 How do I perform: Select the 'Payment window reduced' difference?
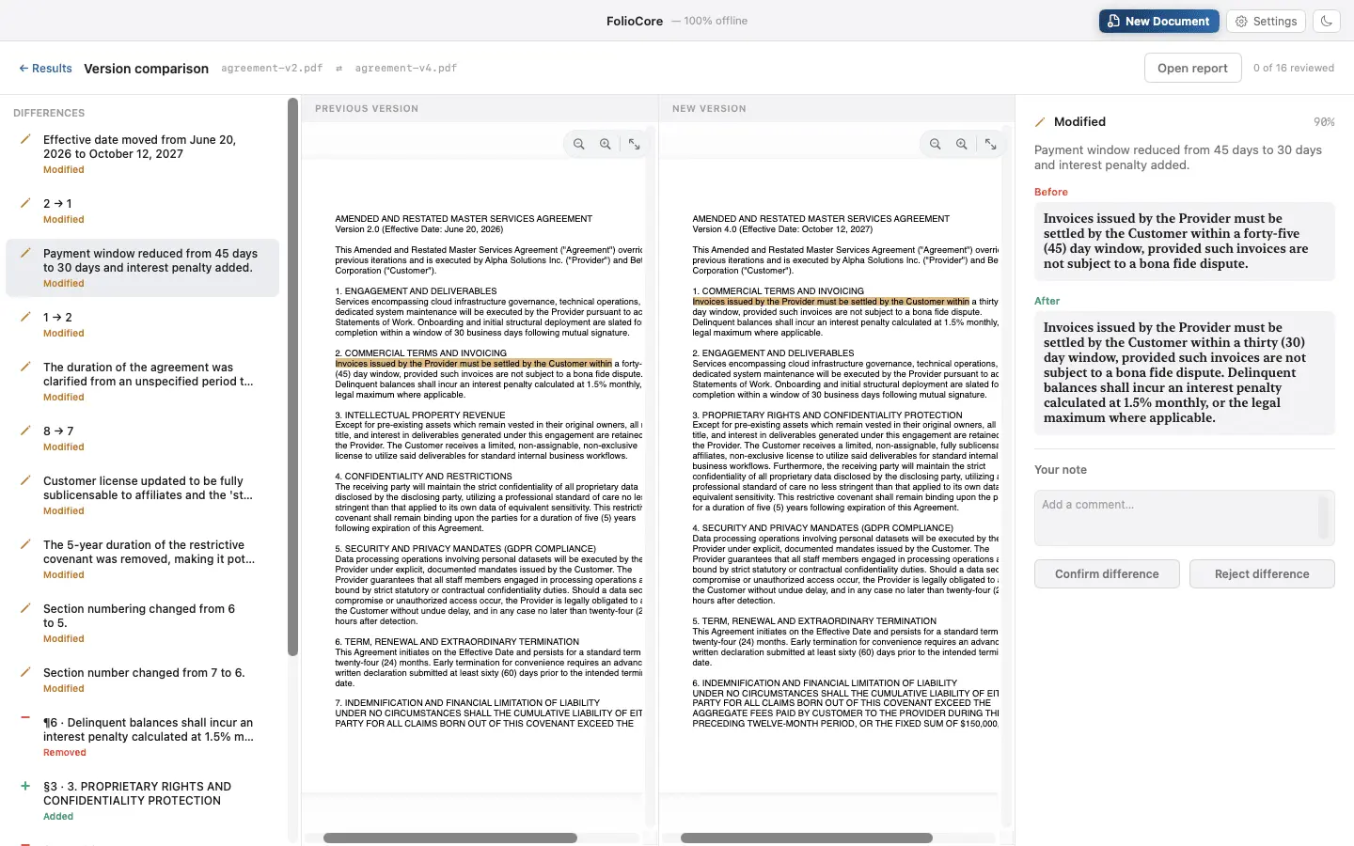click(x=143, y=268)
